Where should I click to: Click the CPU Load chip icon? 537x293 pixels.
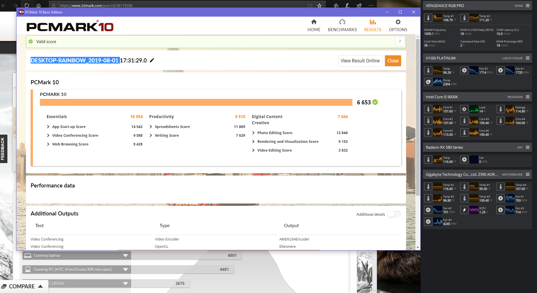(x=464, y=109)
